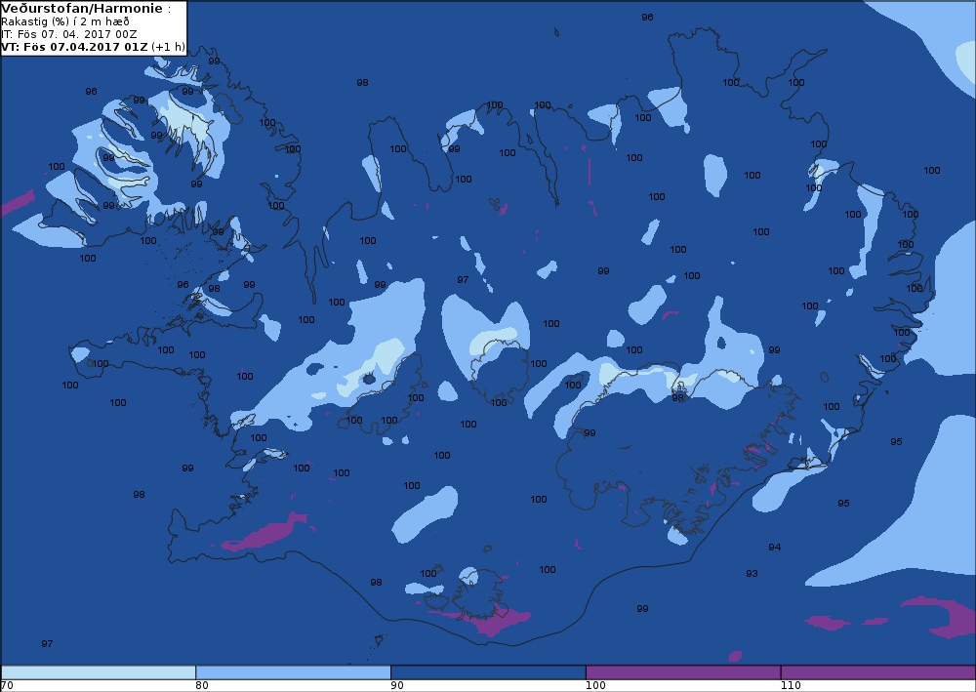Click the "94" humidity value on the map
The width and height of the screenshot is (976, 692).
[774, 547]
